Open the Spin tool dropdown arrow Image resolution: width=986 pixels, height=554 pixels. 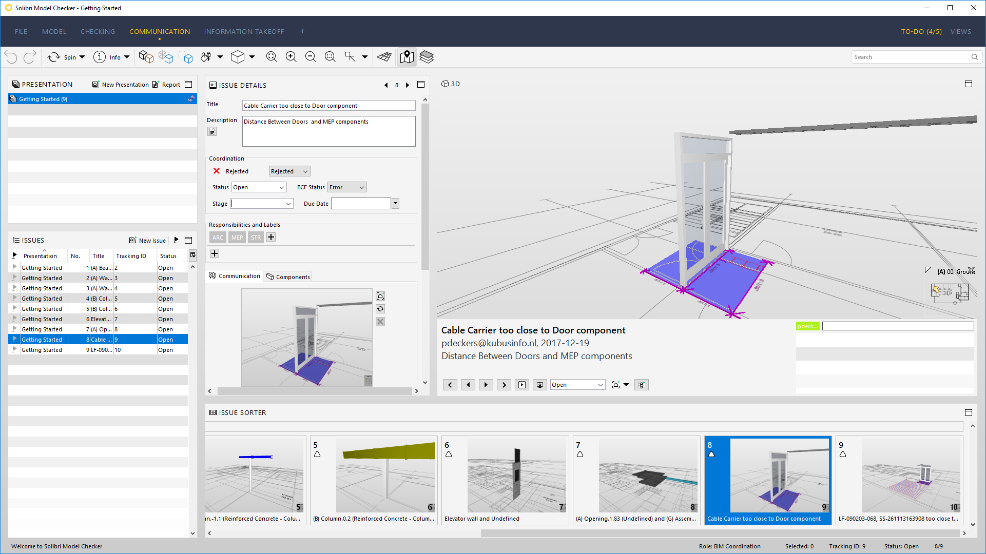[x=82, y=57]
